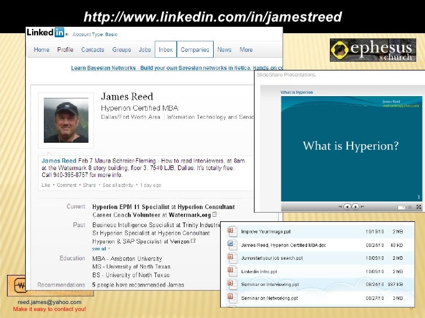
Task: Open Seminar on Networking.ppt
Action: [x=270, y=298]
